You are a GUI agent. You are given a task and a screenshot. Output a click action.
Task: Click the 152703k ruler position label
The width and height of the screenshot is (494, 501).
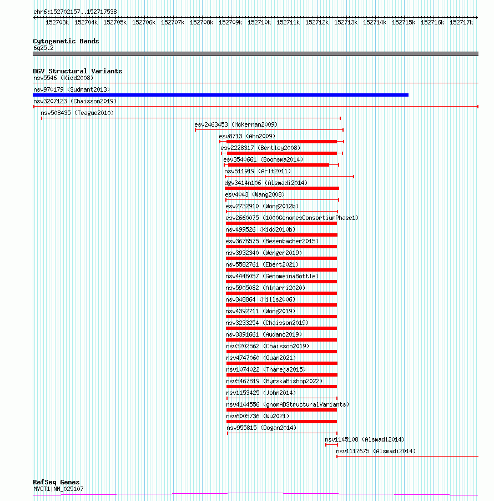point(57,22)
